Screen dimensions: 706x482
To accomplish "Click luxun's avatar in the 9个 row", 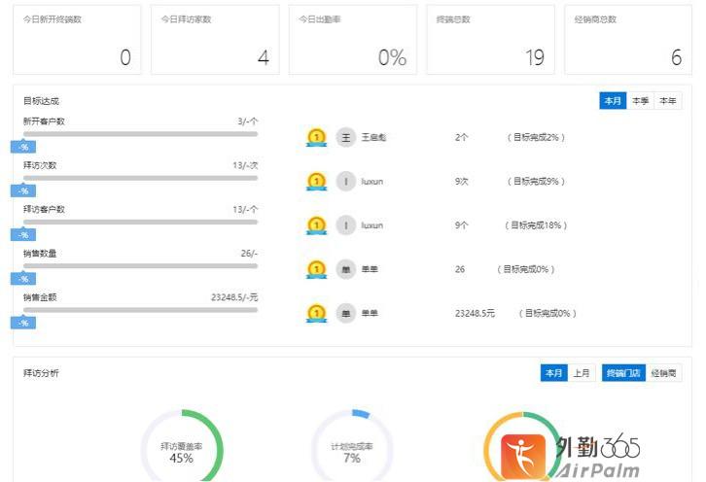I will point(345,224).
